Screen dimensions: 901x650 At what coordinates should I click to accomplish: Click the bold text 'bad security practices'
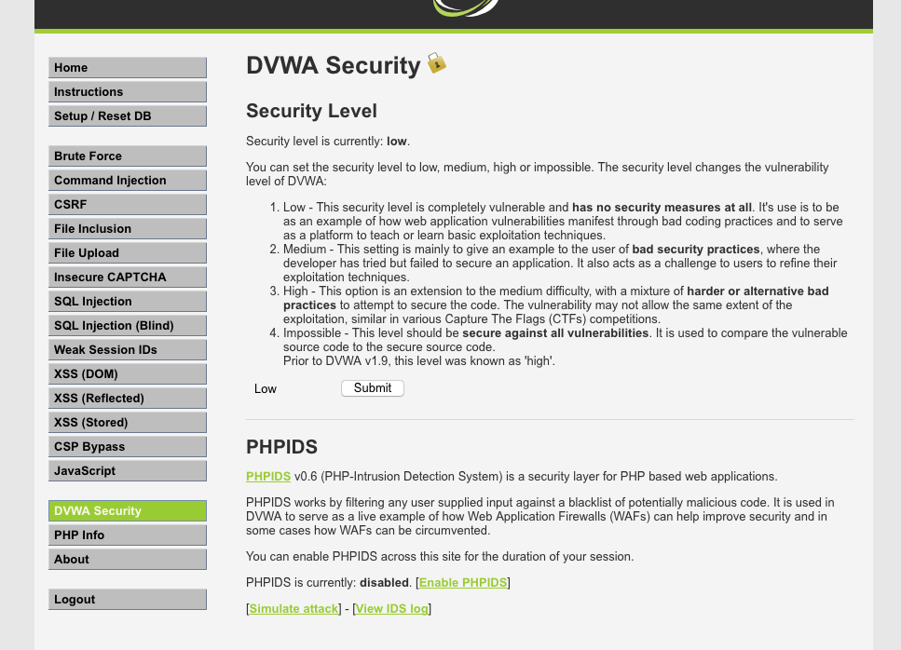[696, 250]
